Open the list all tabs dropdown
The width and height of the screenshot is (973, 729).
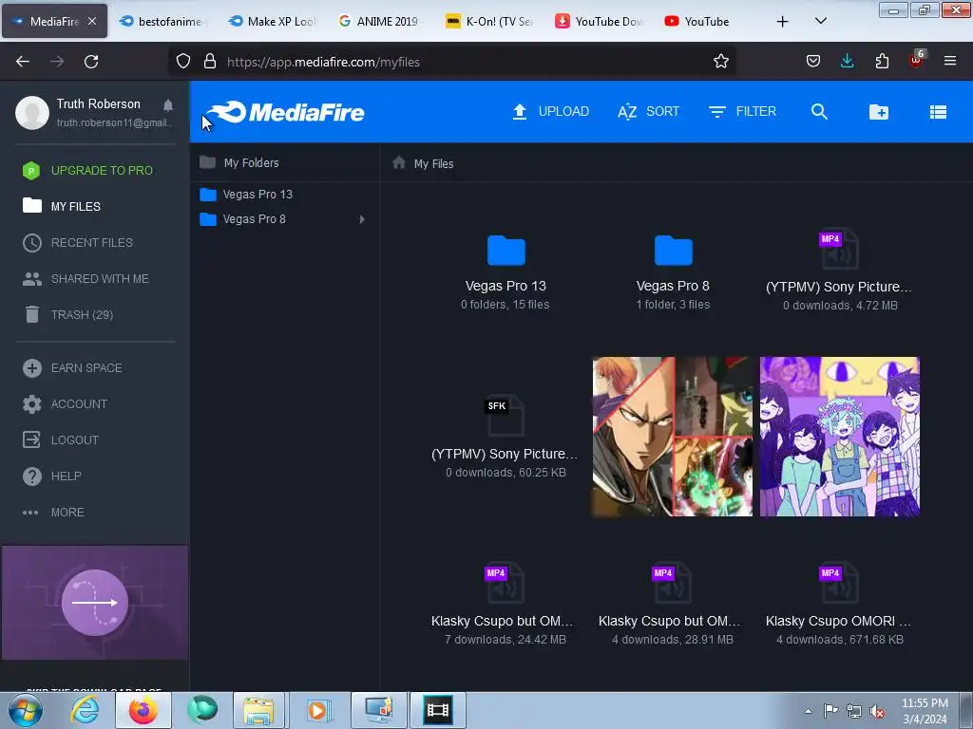pos(820,21)
